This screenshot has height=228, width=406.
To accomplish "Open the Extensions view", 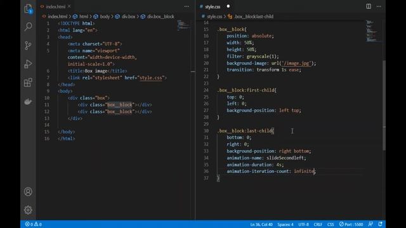I will [x=28, y=82].
